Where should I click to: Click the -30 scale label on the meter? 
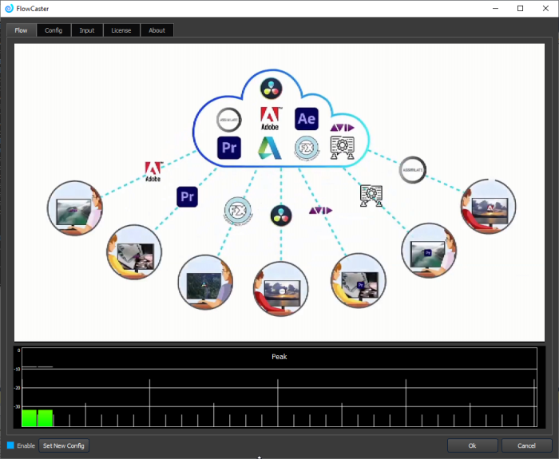tap(17, 406)
